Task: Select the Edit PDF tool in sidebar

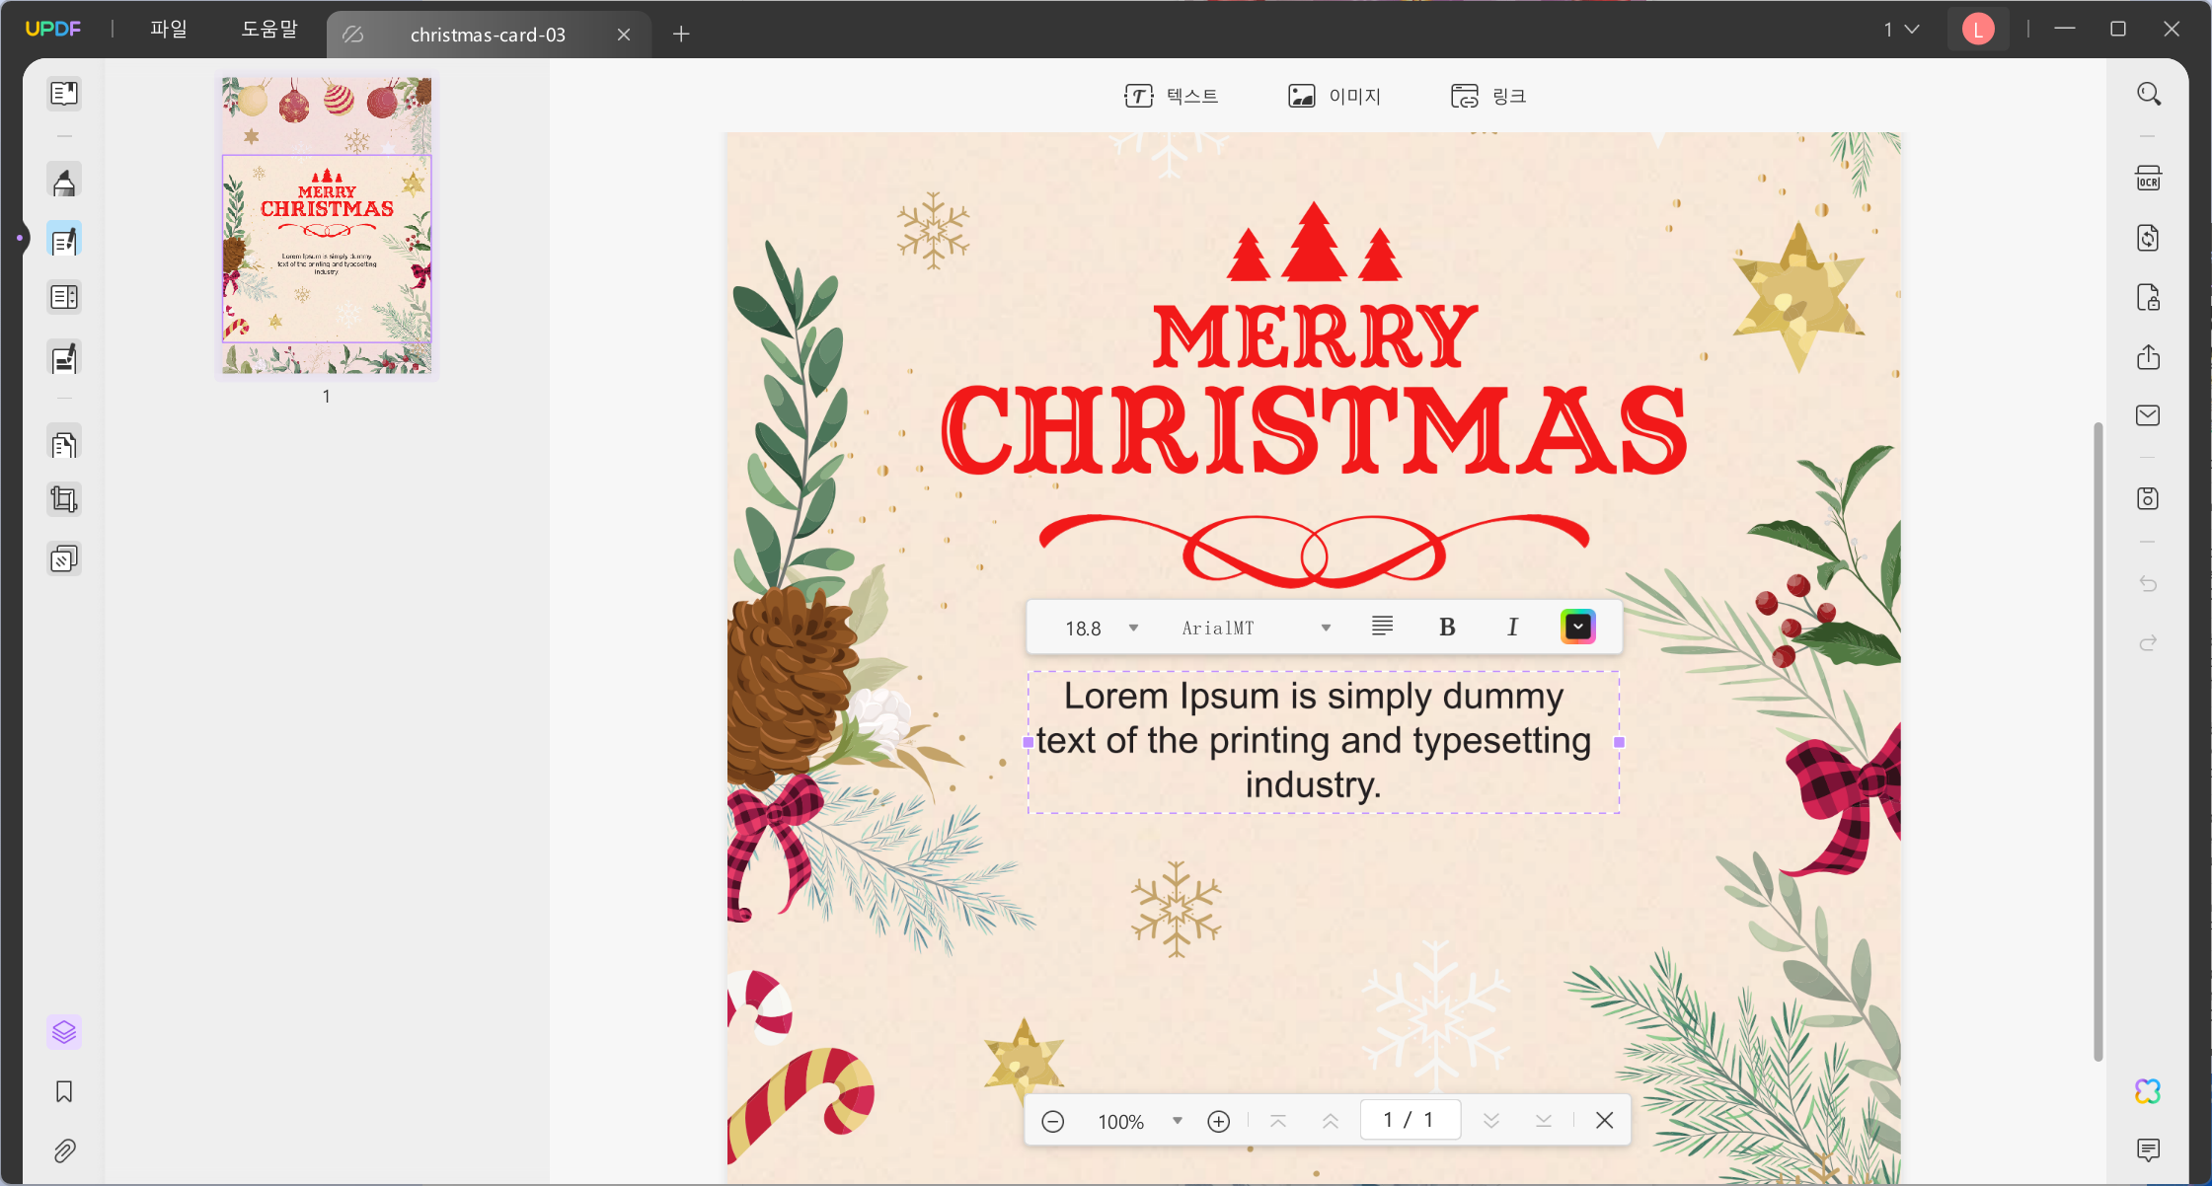Action: point(64,240)
